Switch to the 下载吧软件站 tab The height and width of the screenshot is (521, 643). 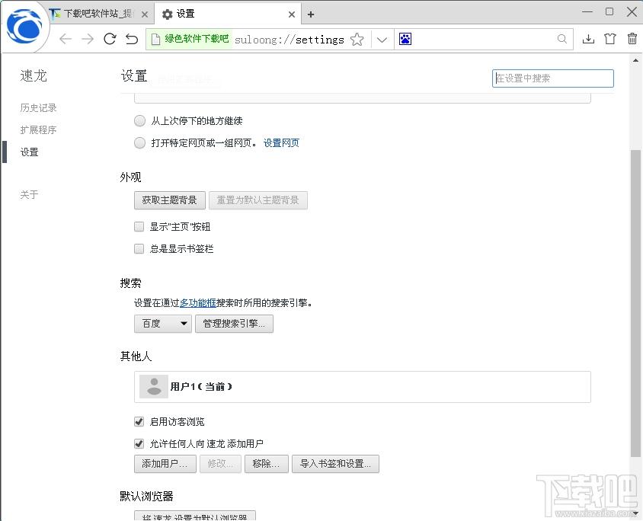click(98, 14)
